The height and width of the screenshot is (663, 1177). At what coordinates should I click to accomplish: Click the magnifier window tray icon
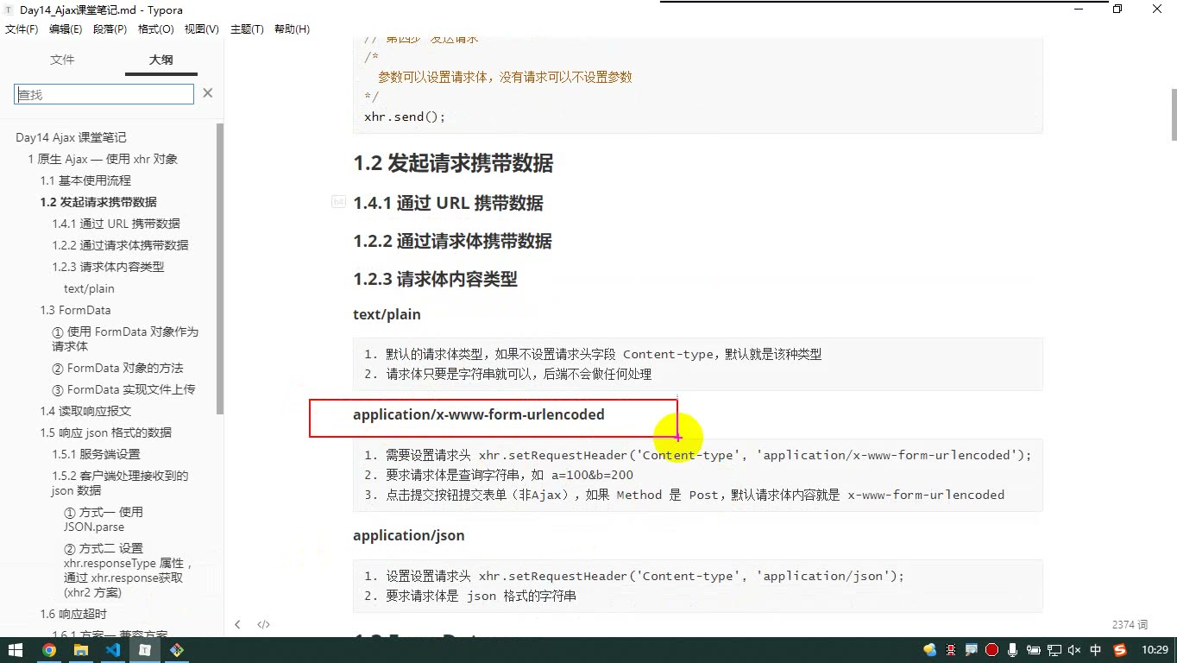(x=972, y=650)
